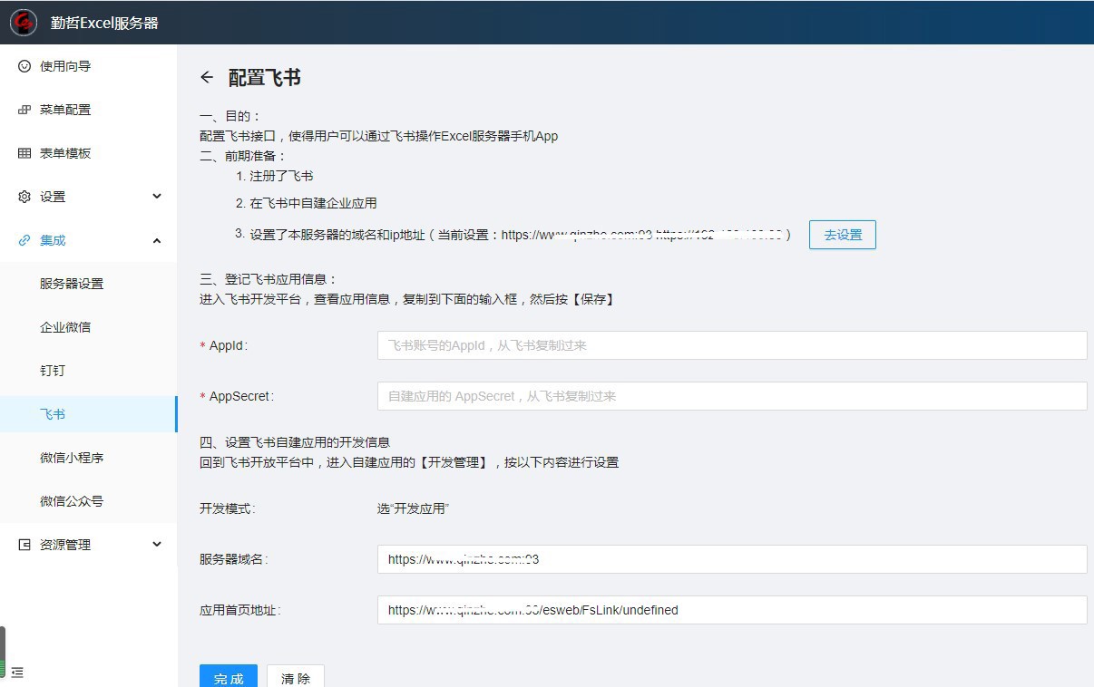Click the 设置 gear icon

(x=24, y=197)
